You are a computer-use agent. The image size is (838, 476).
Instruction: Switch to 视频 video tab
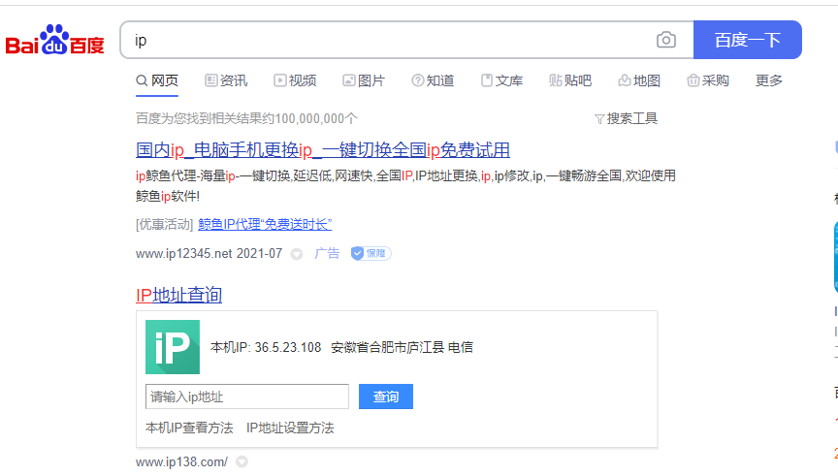coord(295,80)
